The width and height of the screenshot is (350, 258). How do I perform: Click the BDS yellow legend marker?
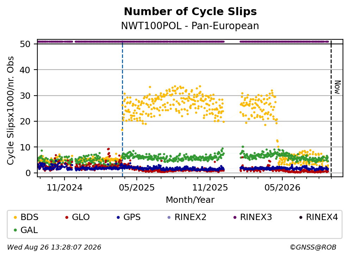tap(15, 217)
